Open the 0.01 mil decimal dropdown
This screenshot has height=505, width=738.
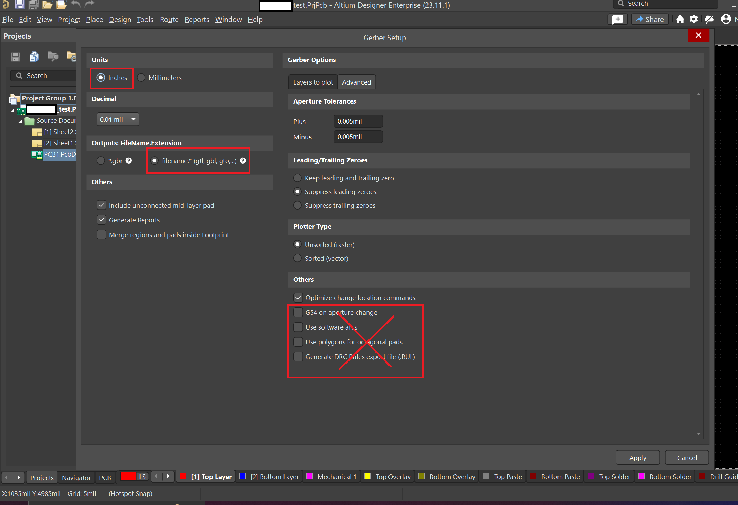(118, 119)
